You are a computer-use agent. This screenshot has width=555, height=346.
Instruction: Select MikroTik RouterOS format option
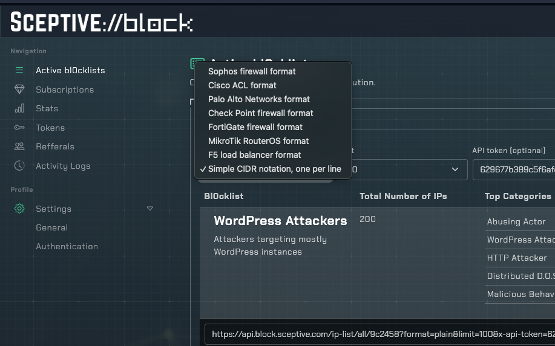(258, 141)
